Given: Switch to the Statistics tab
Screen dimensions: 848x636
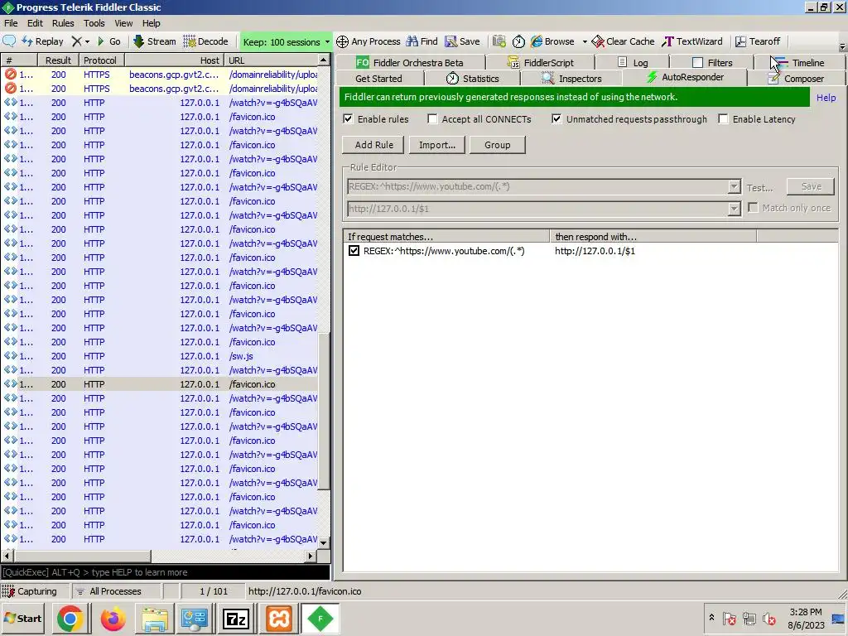Looking at the screenshot, I should 473,79.
